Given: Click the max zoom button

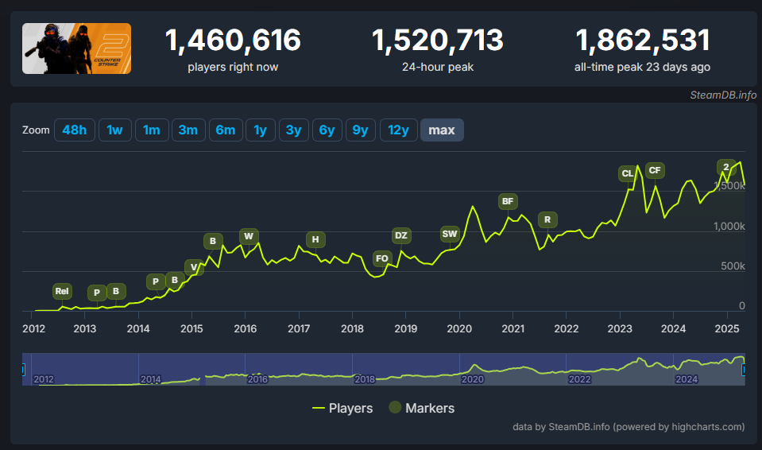Looking at the screenshot, I should click(442, 130).
